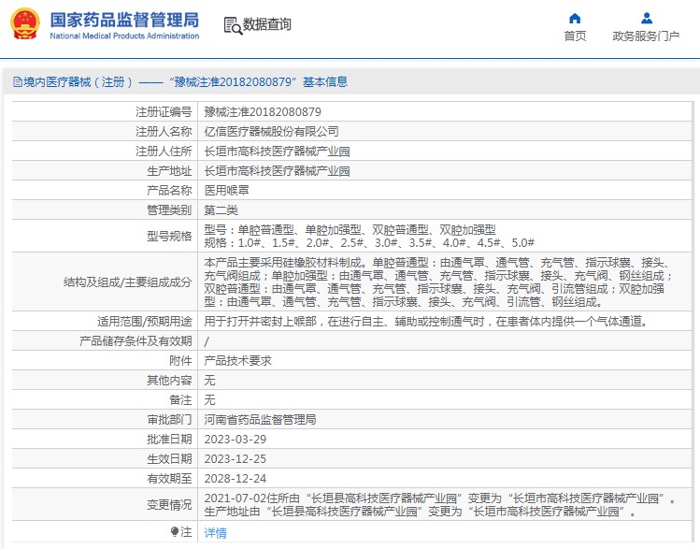Select registrant name 亿信医疗器械股份有限公司

pyautogui.click(x=271, y=131)
